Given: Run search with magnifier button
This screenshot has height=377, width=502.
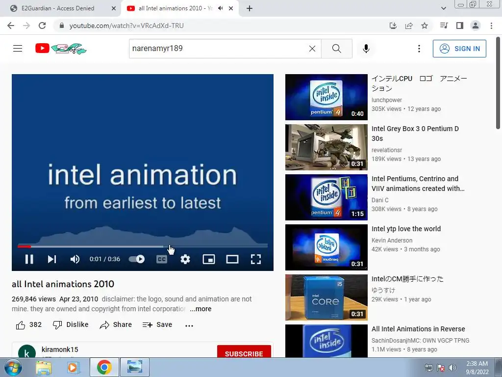Looking at the screenshot, I should [336, 49].
